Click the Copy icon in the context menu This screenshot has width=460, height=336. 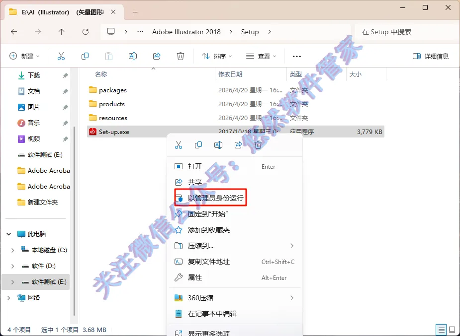198,145
